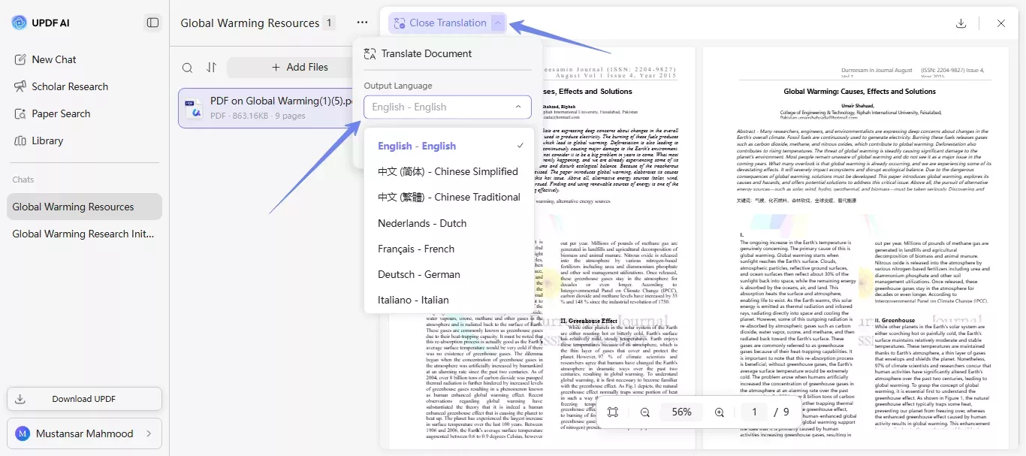Image resolution: width=1026 pixels, height=456 pixels.
Task: Click the sort order icon beside search
Action: [211, 67]
